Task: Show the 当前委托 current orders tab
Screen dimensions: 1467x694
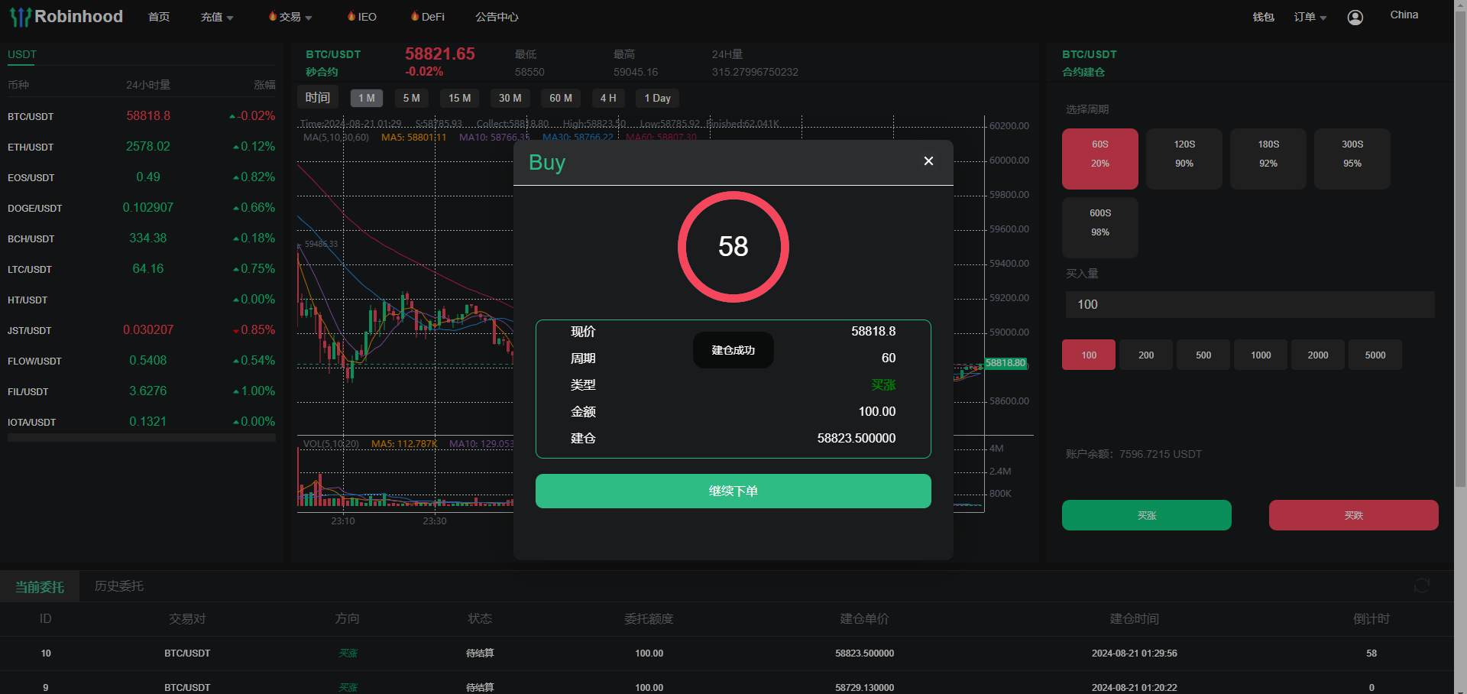Action: coord(40,586)
